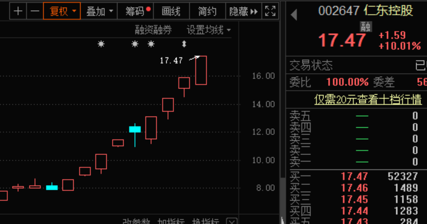Image resolution: width=427 pixels, height=224 pixels.
Task: Toggle fullscreen chart icon
Action: (270, 11)
